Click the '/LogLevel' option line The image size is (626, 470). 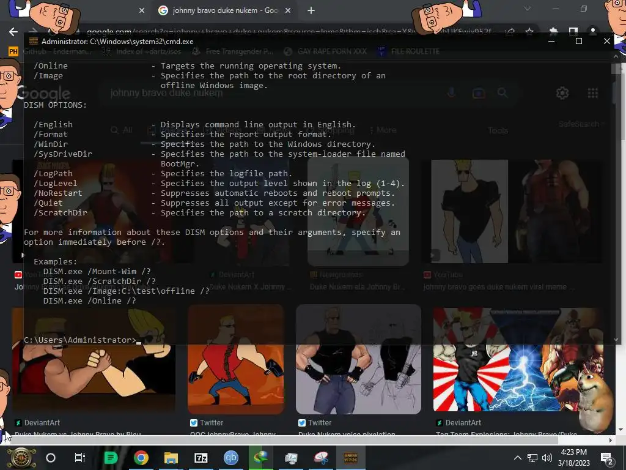point(219,184)
